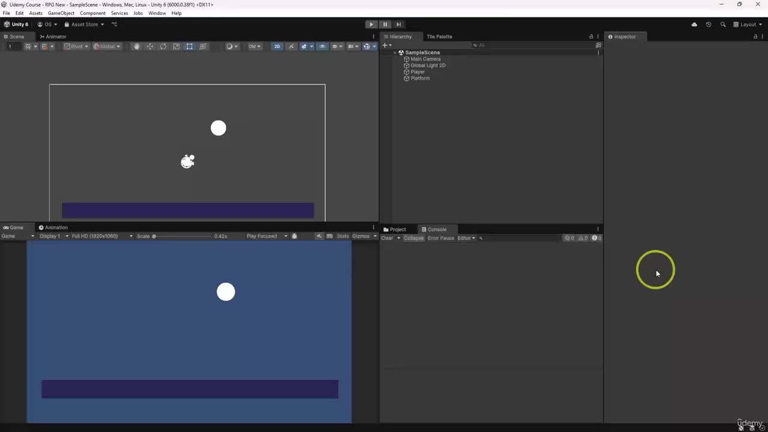Viewport: 768px width, 432px height.
Task: Click the Player object cube icon
Action: click(407, 72)
